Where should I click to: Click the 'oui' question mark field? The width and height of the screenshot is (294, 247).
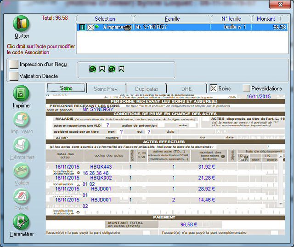click(149, 132)
